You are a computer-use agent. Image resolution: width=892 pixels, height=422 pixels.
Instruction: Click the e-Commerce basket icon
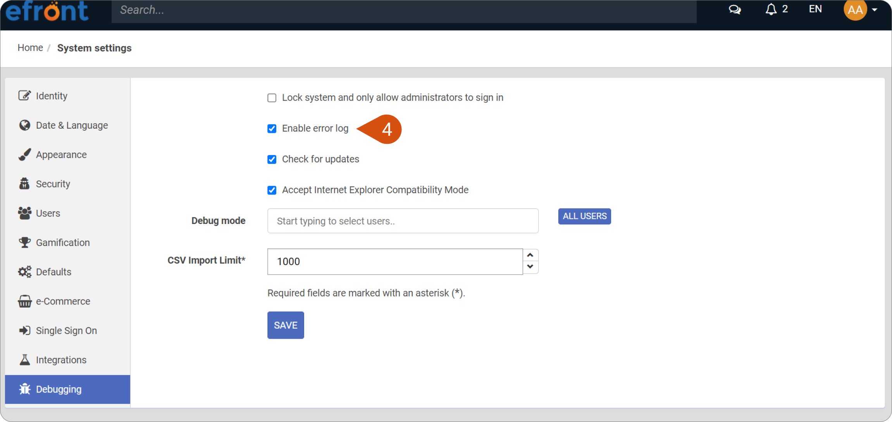pyautogui.click(x=24, y=301)
